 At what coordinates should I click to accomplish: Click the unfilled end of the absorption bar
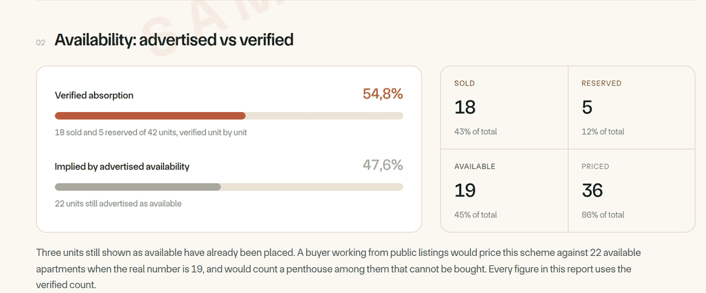click(x=324, y=116)
